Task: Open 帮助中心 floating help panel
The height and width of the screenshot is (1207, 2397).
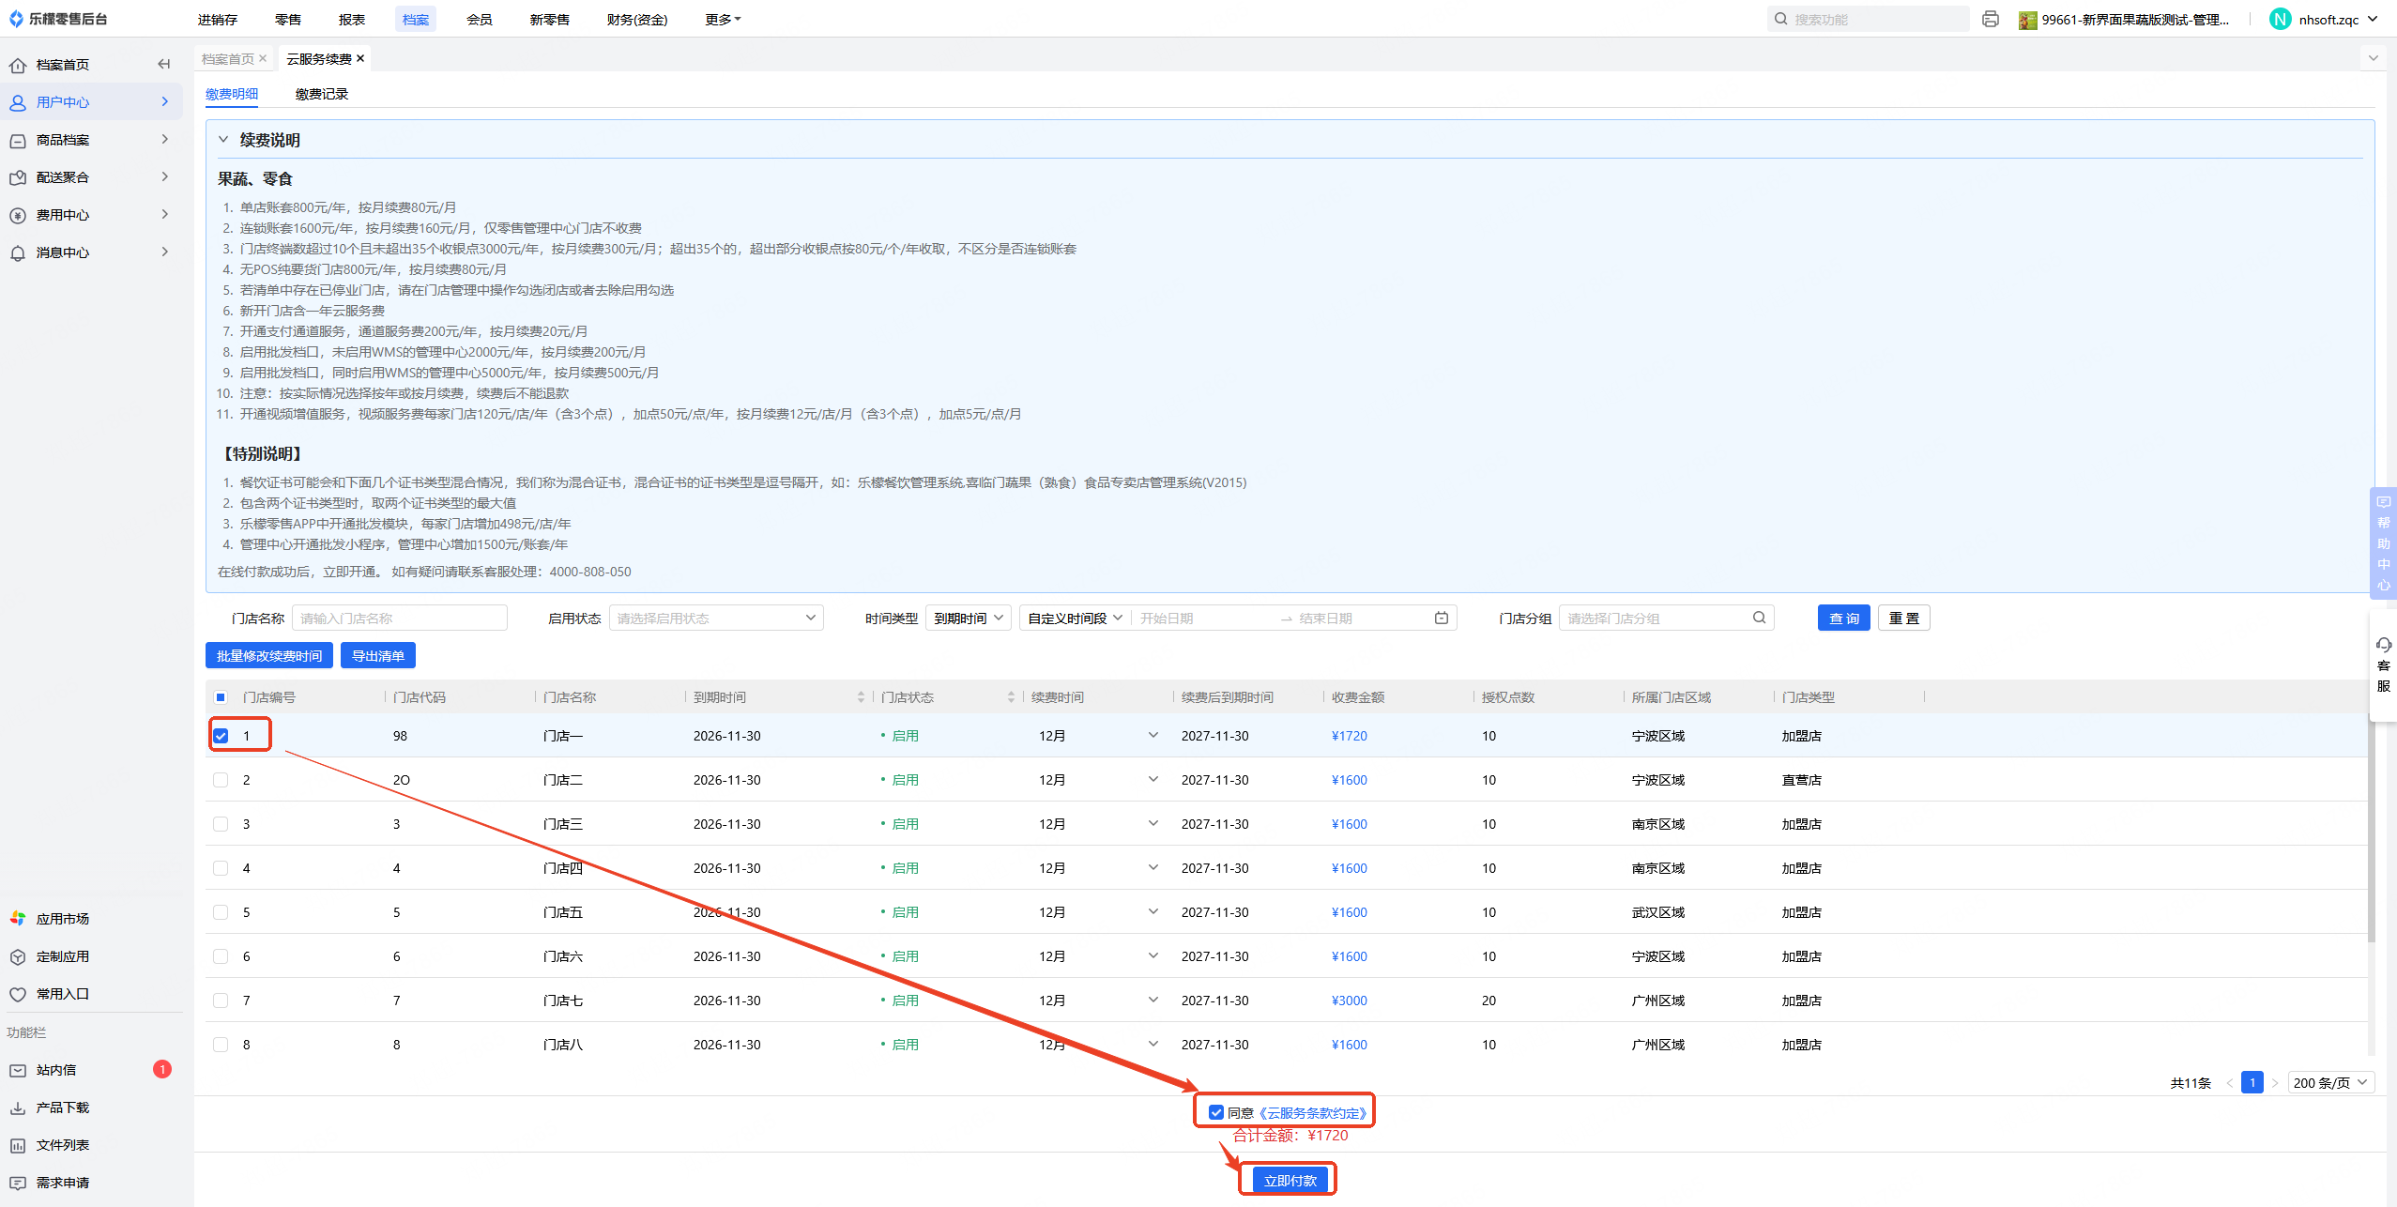Action: point(2383,542)
